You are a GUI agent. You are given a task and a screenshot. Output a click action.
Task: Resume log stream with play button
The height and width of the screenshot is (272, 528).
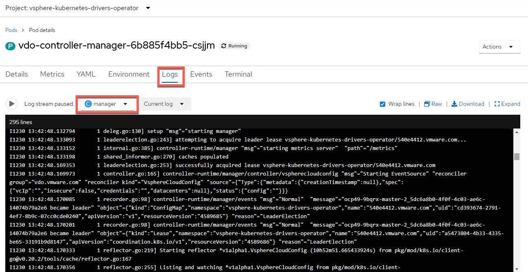12,104
